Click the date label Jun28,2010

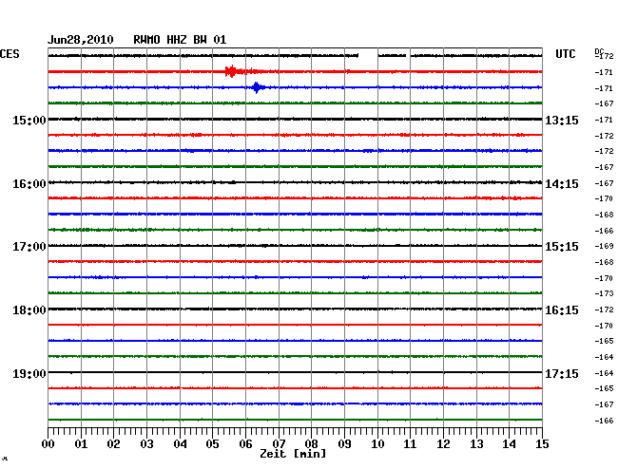(81, 40)
